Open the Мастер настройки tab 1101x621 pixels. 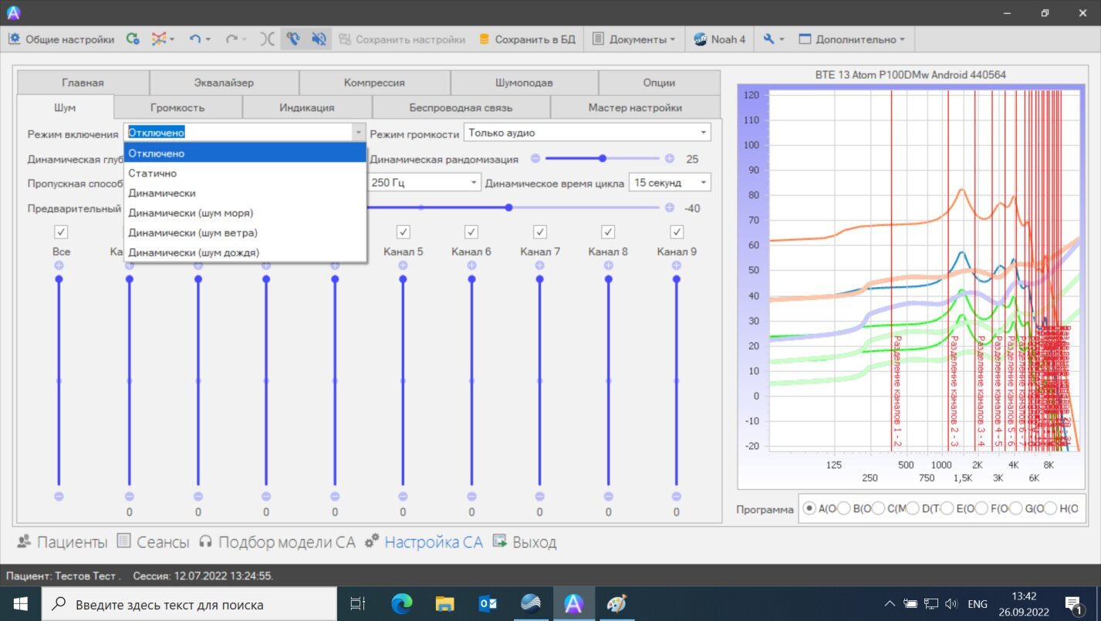(635, 107)
